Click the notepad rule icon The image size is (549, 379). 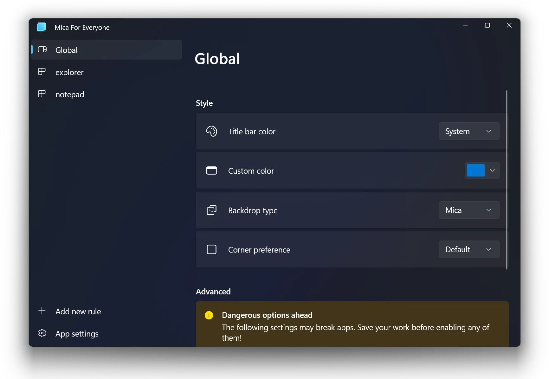click(42, 94)
